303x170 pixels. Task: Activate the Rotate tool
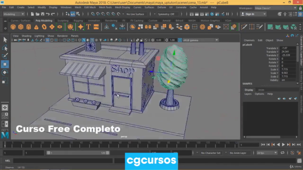5,72
